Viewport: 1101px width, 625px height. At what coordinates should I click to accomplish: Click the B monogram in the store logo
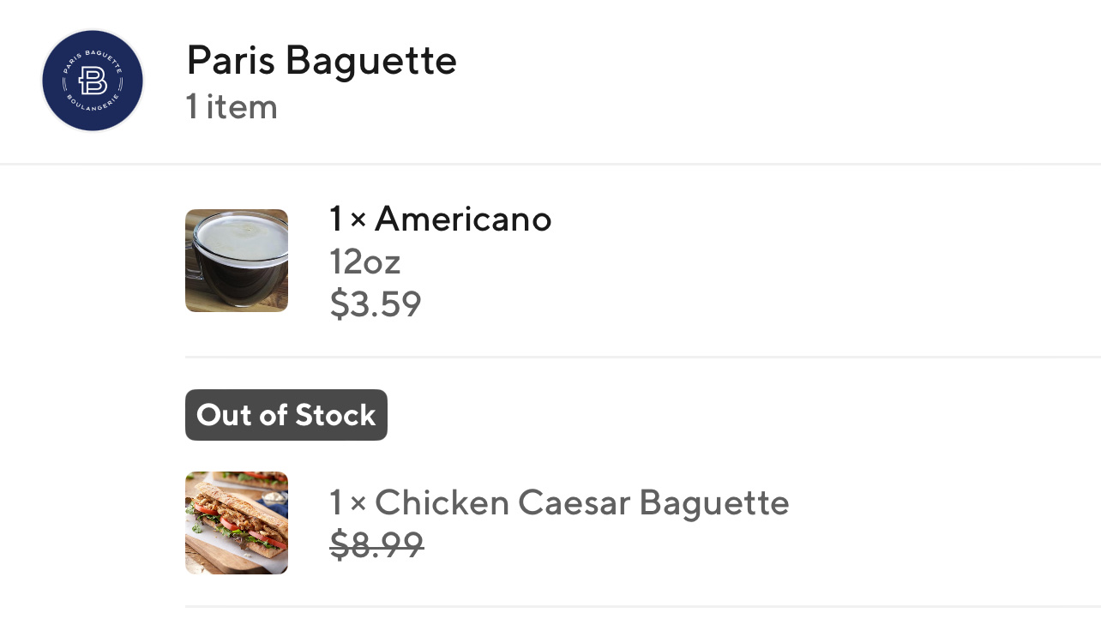tap(92, 81)
